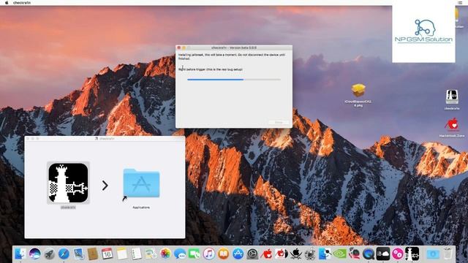
Task: Open NVIDIA green icon in dock
Action: point(339,254)
